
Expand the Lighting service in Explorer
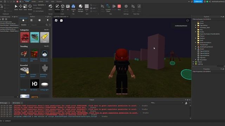click(193, 64)
